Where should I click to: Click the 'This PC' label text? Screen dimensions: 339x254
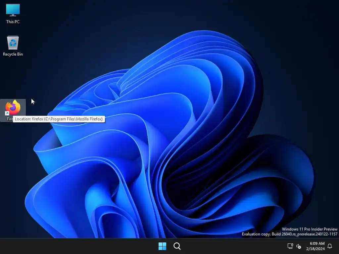pyautogui.click(x=13, y=21)
